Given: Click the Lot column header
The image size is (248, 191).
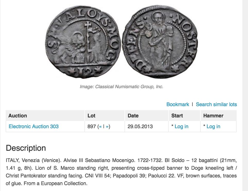Looking at the screenshot, I should [91, 116].
